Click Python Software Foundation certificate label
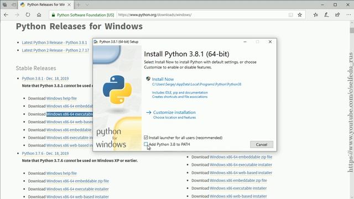This screenshot has width=354, height=199. 85,15
